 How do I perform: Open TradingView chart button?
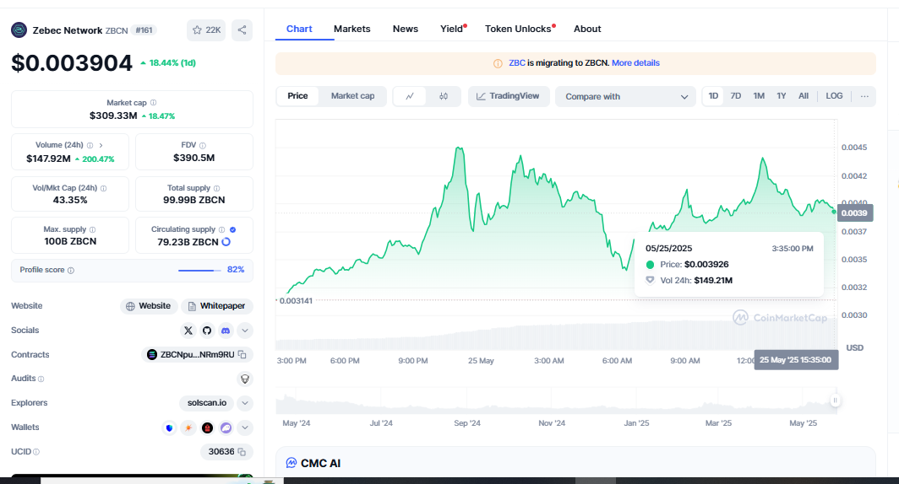tap(509, 96)
